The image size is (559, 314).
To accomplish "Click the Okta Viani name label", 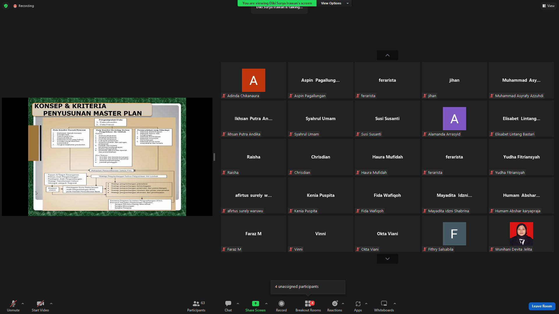I will 370,249.
